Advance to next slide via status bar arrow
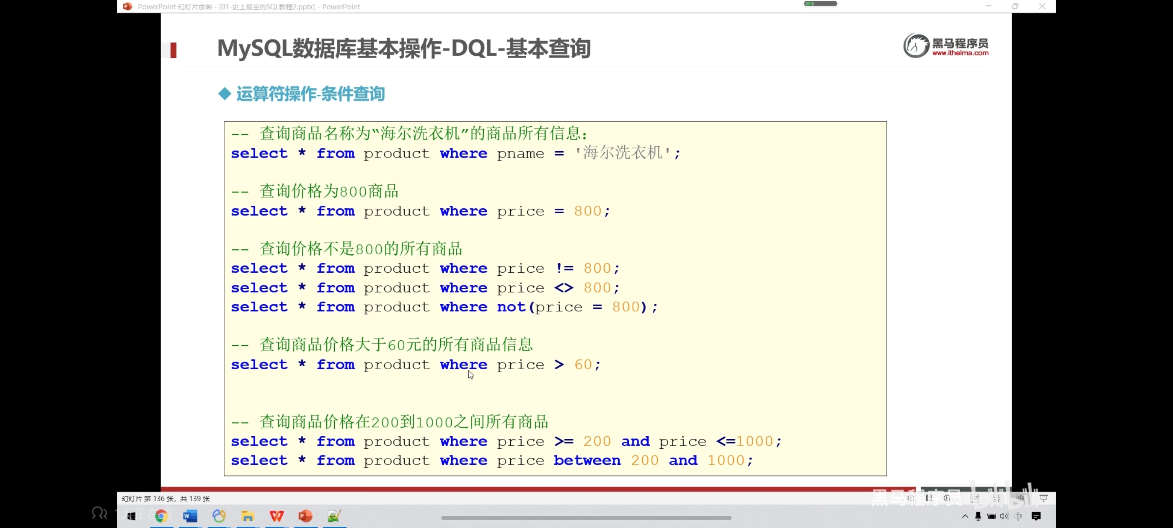This screenshot has width=1173, height=528. coord(947,498)
